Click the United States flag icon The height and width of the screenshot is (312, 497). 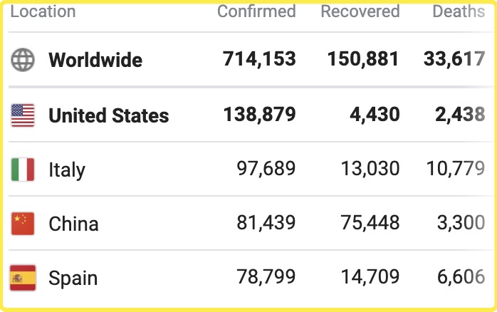pyautogui.click(x=23, y=115)
